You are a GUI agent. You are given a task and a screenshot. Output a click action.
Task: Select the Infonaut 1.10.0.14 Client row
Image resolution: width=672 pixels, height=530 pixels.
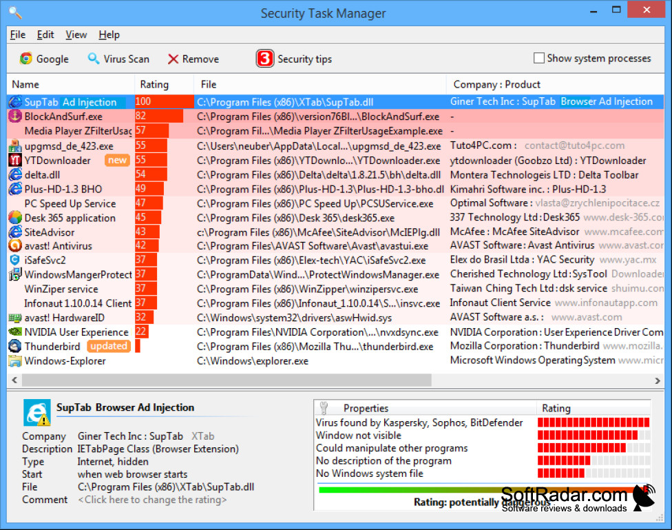(335, 303)
